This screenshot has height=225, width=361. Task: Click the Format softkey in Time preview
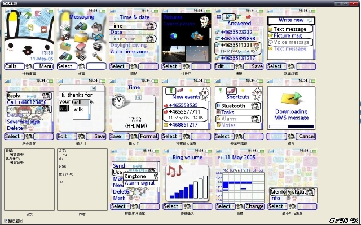pos(148,136)
